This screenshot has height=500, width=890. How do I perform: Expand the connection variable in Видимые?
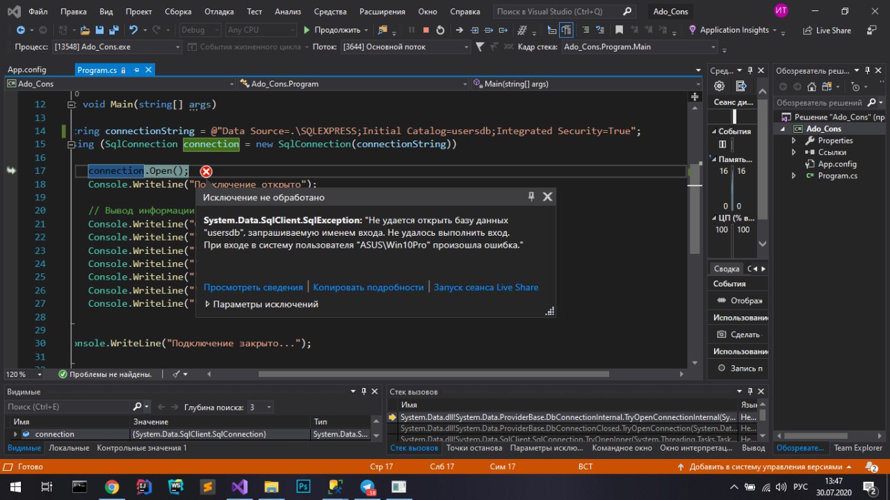pos(16,434)
